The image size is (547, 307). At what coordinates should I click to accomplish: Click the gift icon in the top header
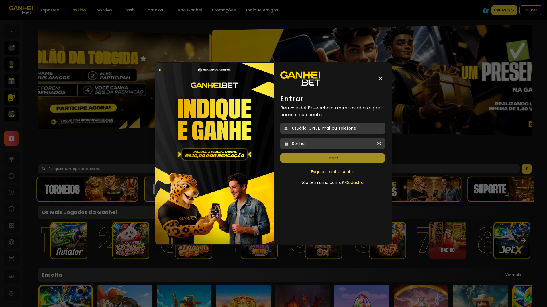pyautogui.click(x=486, y=10)
